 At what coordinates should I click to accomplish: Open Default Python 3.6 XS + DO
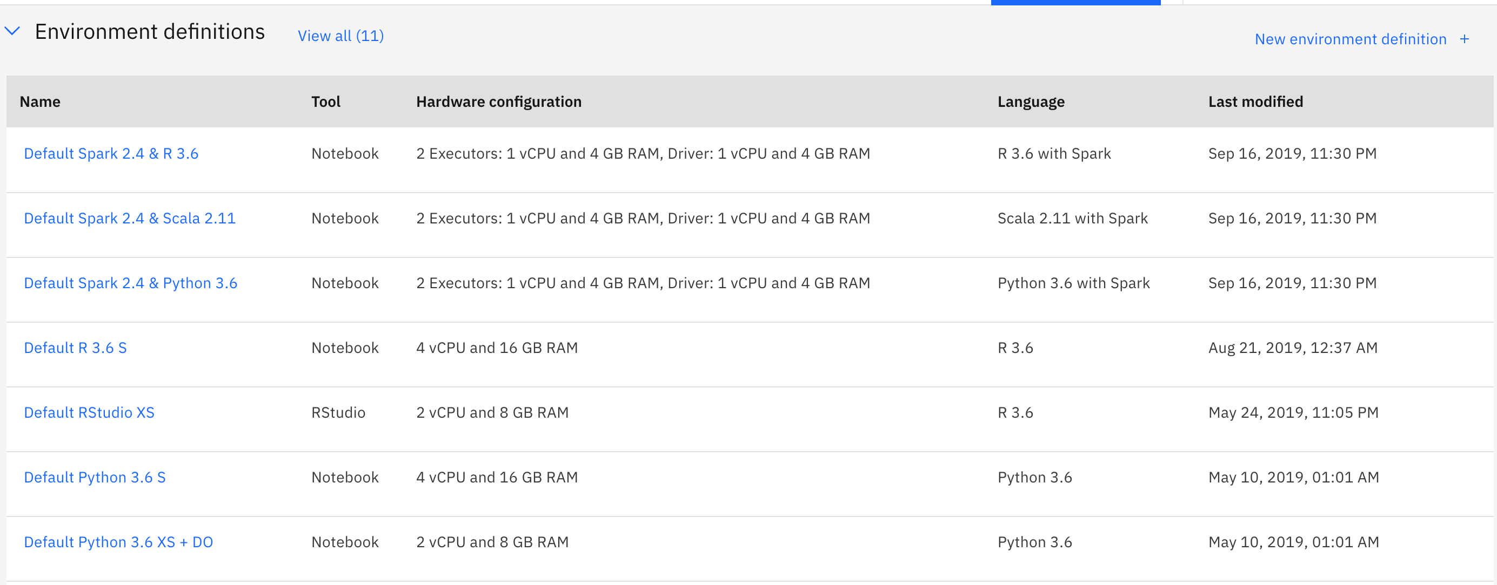(118, 542)
